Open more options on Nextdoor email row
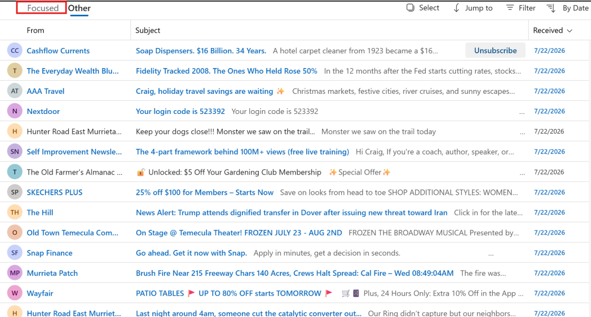 [x=522, y=112]
